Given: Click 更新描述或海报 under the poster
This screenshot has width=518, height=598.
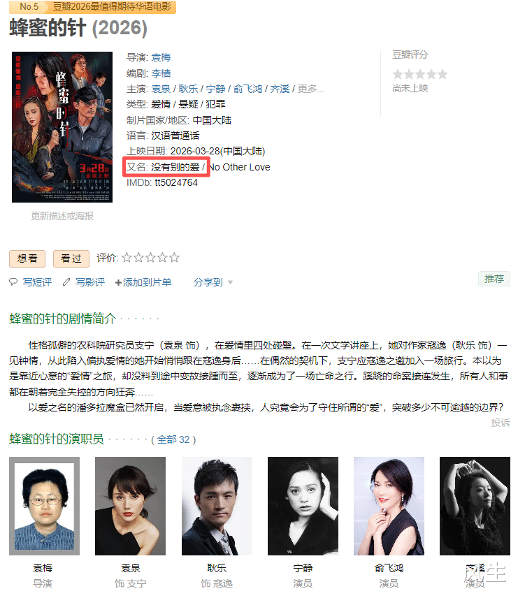Looking at the screenshot, I should tap(62, 217).
